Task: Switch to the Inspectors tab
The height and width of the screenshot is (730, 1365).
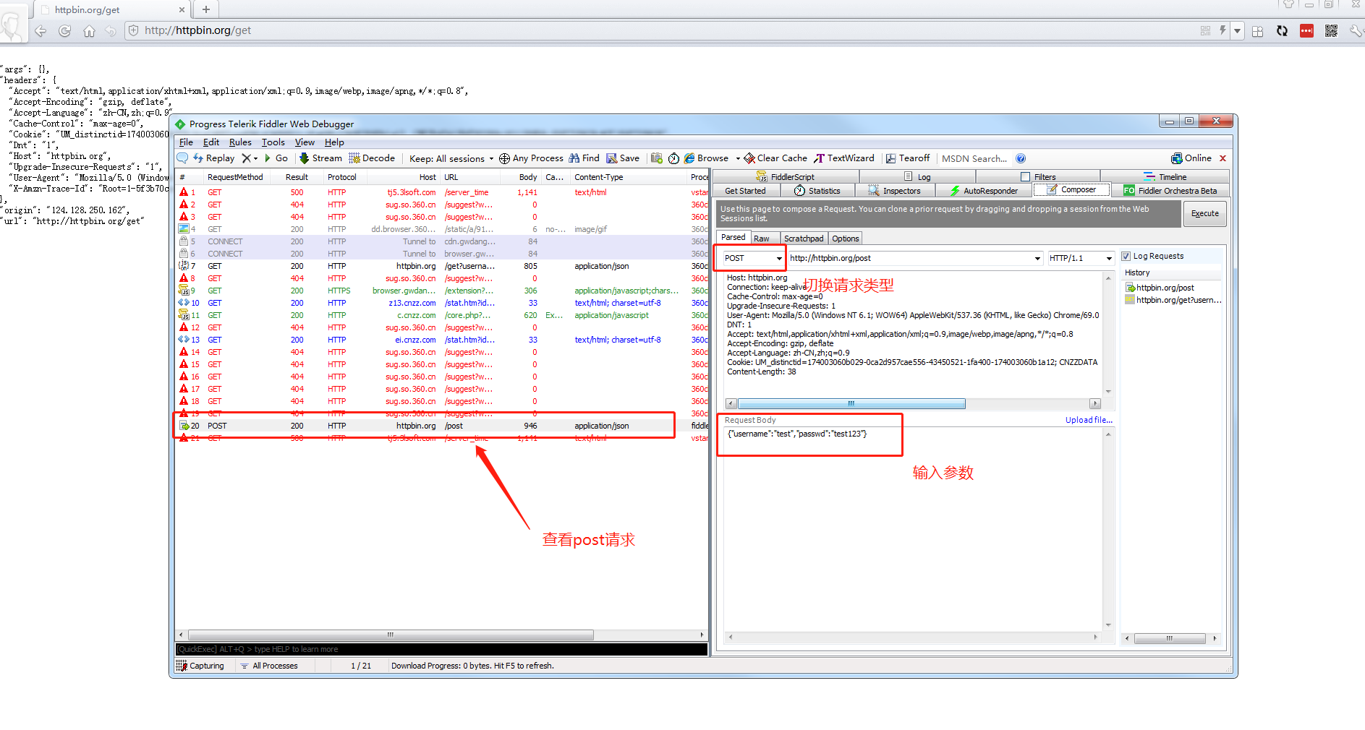Action: pos(895,191)
